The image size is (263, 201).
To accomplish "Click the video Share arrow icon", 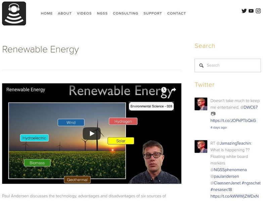I will [174, 90].
